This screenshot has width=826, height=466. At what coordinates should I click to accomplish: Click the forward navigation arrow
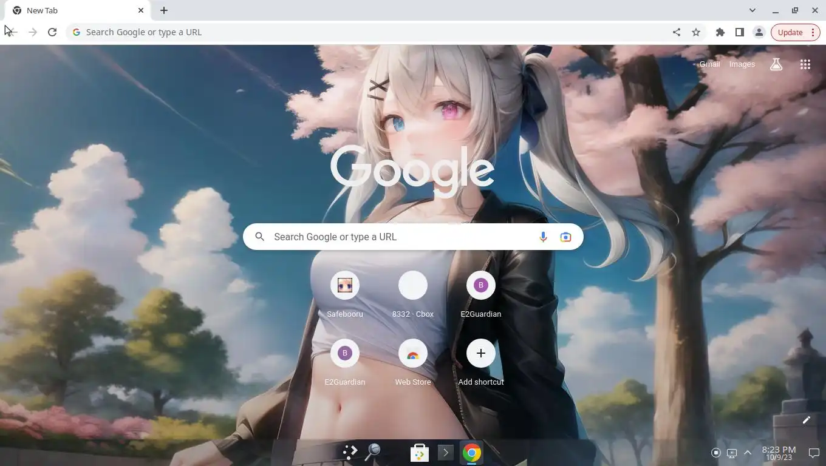point(33,32)
